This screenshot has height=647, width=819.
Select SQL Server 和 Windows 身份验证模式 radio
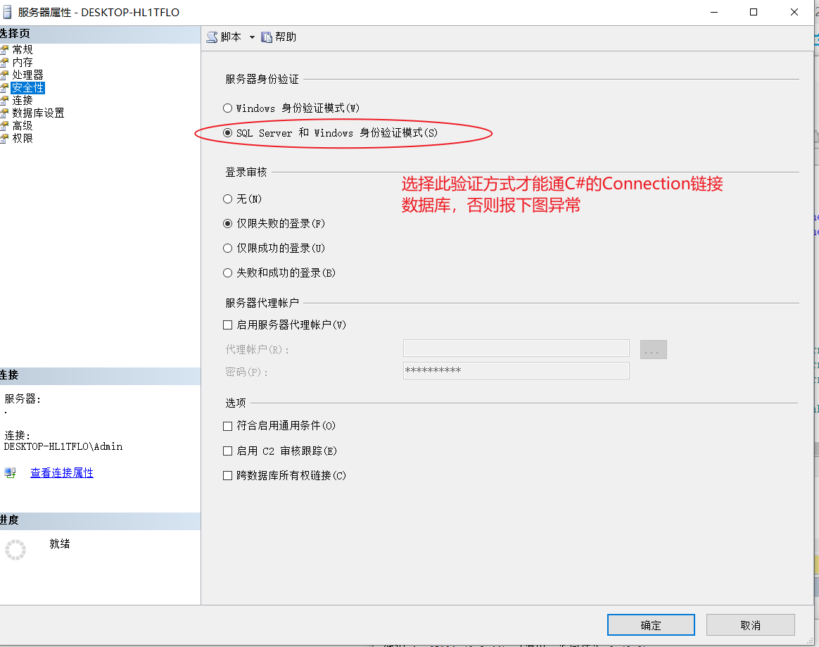(227, 133)
